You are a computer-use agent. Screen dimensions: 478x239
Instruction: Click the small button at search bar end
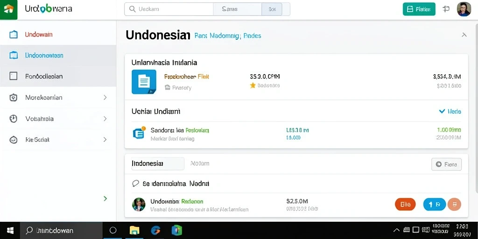272,9
